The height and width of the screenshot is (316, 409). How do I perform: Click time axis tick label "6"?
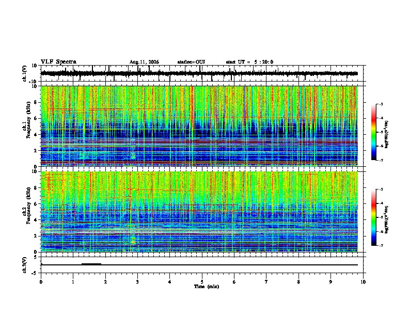(234, 282)
